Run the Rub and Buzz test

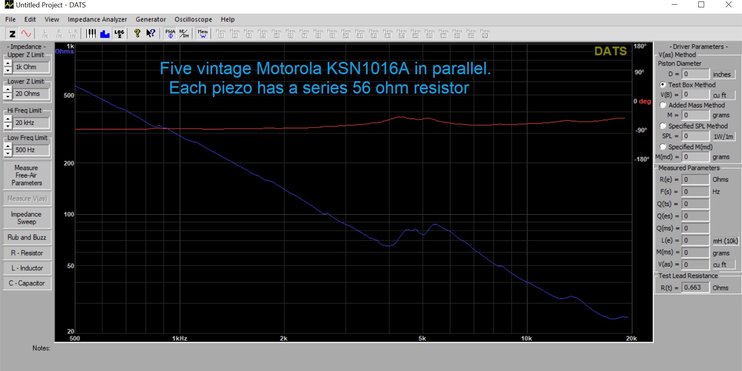pyautogui.click(x=27, y=237)
